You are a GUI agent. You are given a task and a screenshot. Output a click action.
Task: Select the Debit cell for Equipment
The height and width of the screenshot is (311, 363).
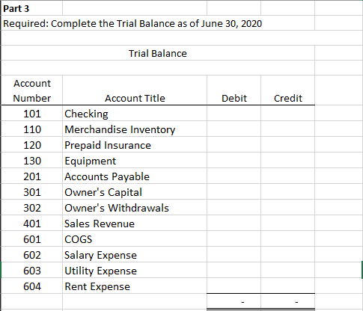tap(234, 161)
